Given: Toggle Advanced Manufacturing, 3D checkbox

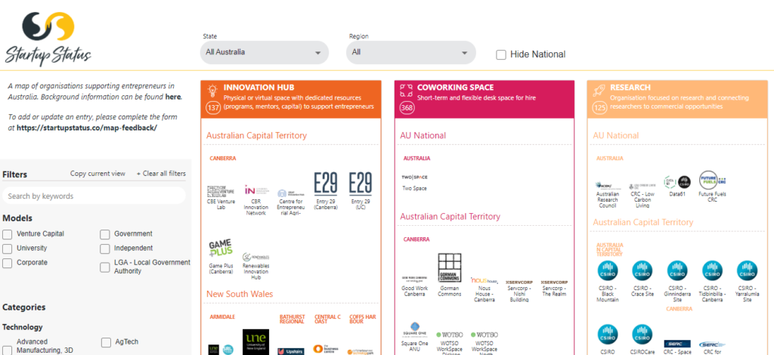Looking at the screenshot, I should coord(8,350).
